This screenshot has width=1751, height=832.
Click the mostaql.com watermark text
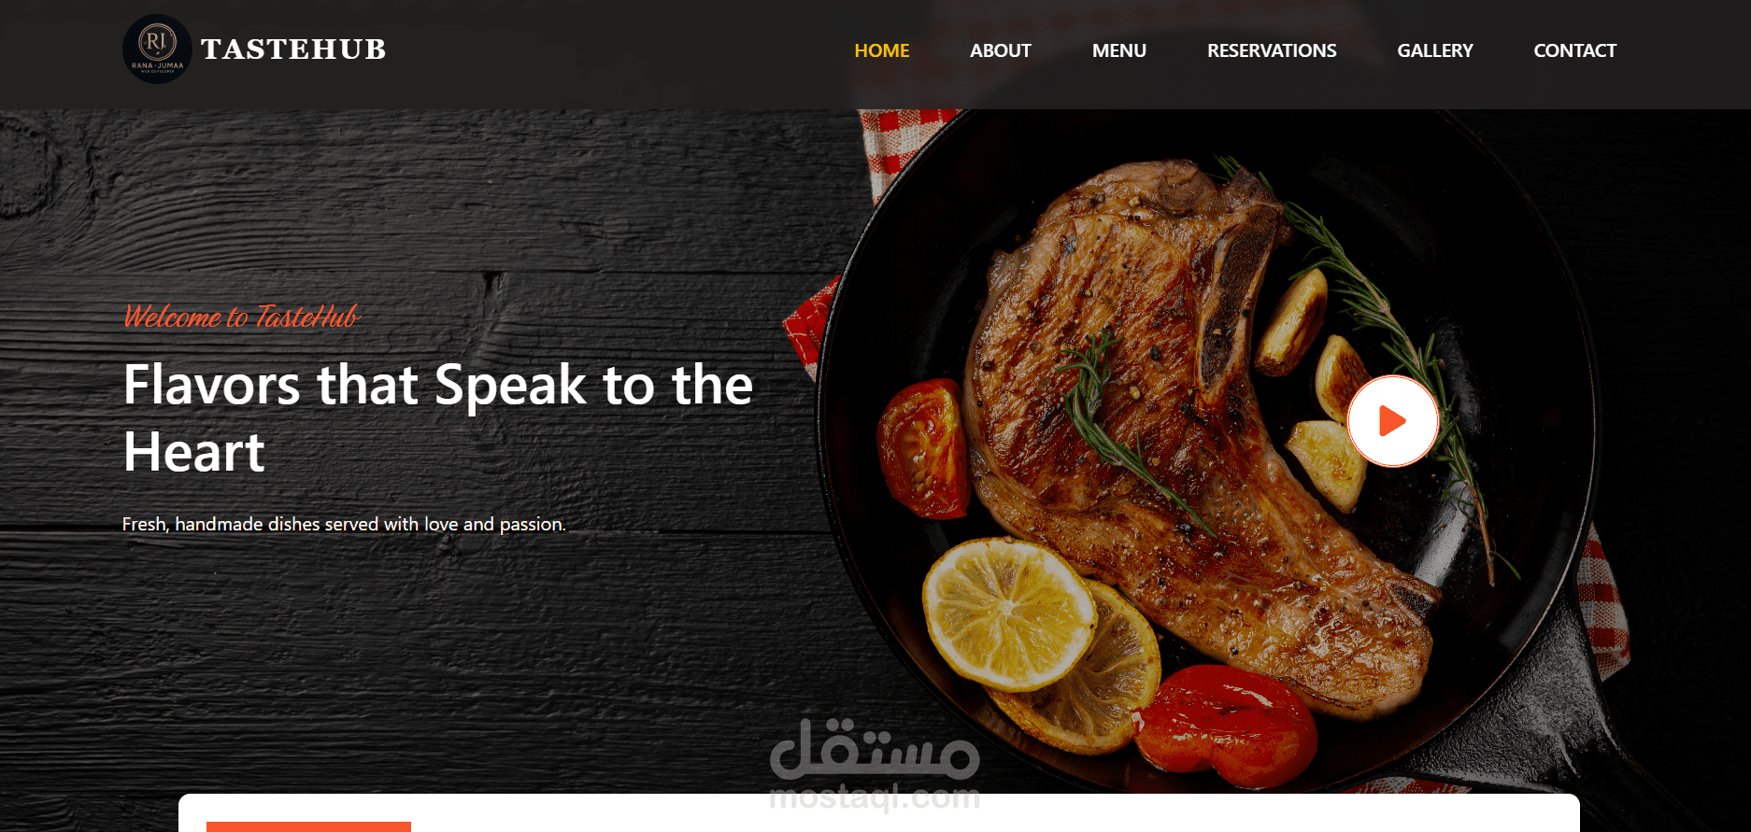coord(875,797)
